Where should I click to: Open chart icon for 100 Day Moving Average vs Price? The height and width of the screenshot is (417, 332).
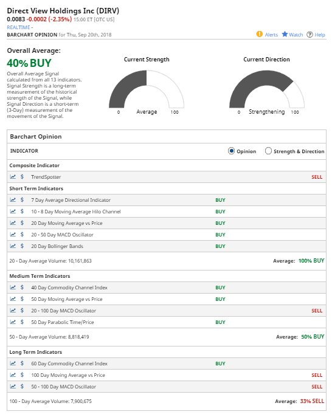pyautogui.click(x=13, y=375)
